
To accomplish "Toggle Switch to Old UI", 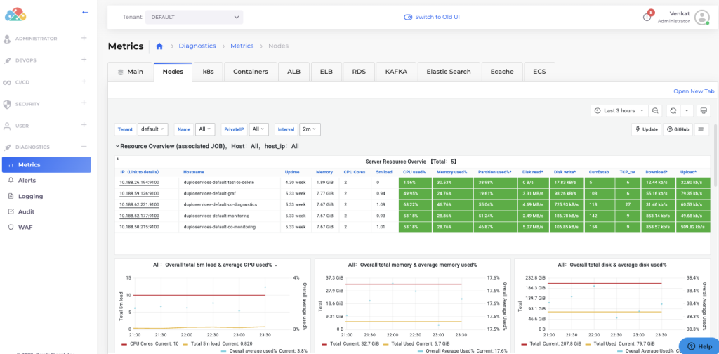I will pyautogui.click(x=431, y=17).
